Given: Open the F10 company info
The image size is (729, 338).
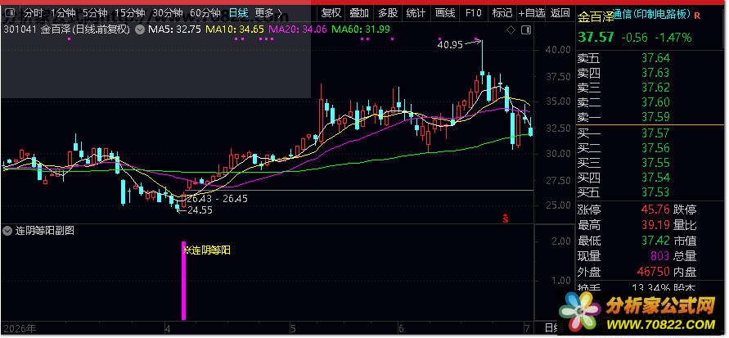Looking at the screenshot, I should pyautogui.click(x=473, y=13).
